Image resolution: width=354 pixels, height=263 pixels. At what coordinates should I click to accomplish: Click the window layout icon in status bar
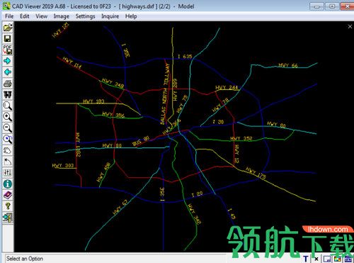click(x=327, y=259)
